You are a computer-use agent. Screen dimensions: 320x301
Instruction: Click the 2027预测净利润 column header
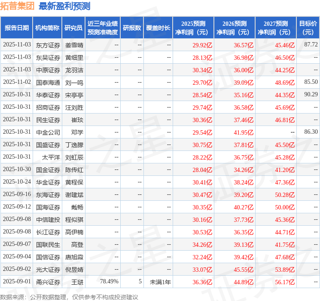click(276, 28)
